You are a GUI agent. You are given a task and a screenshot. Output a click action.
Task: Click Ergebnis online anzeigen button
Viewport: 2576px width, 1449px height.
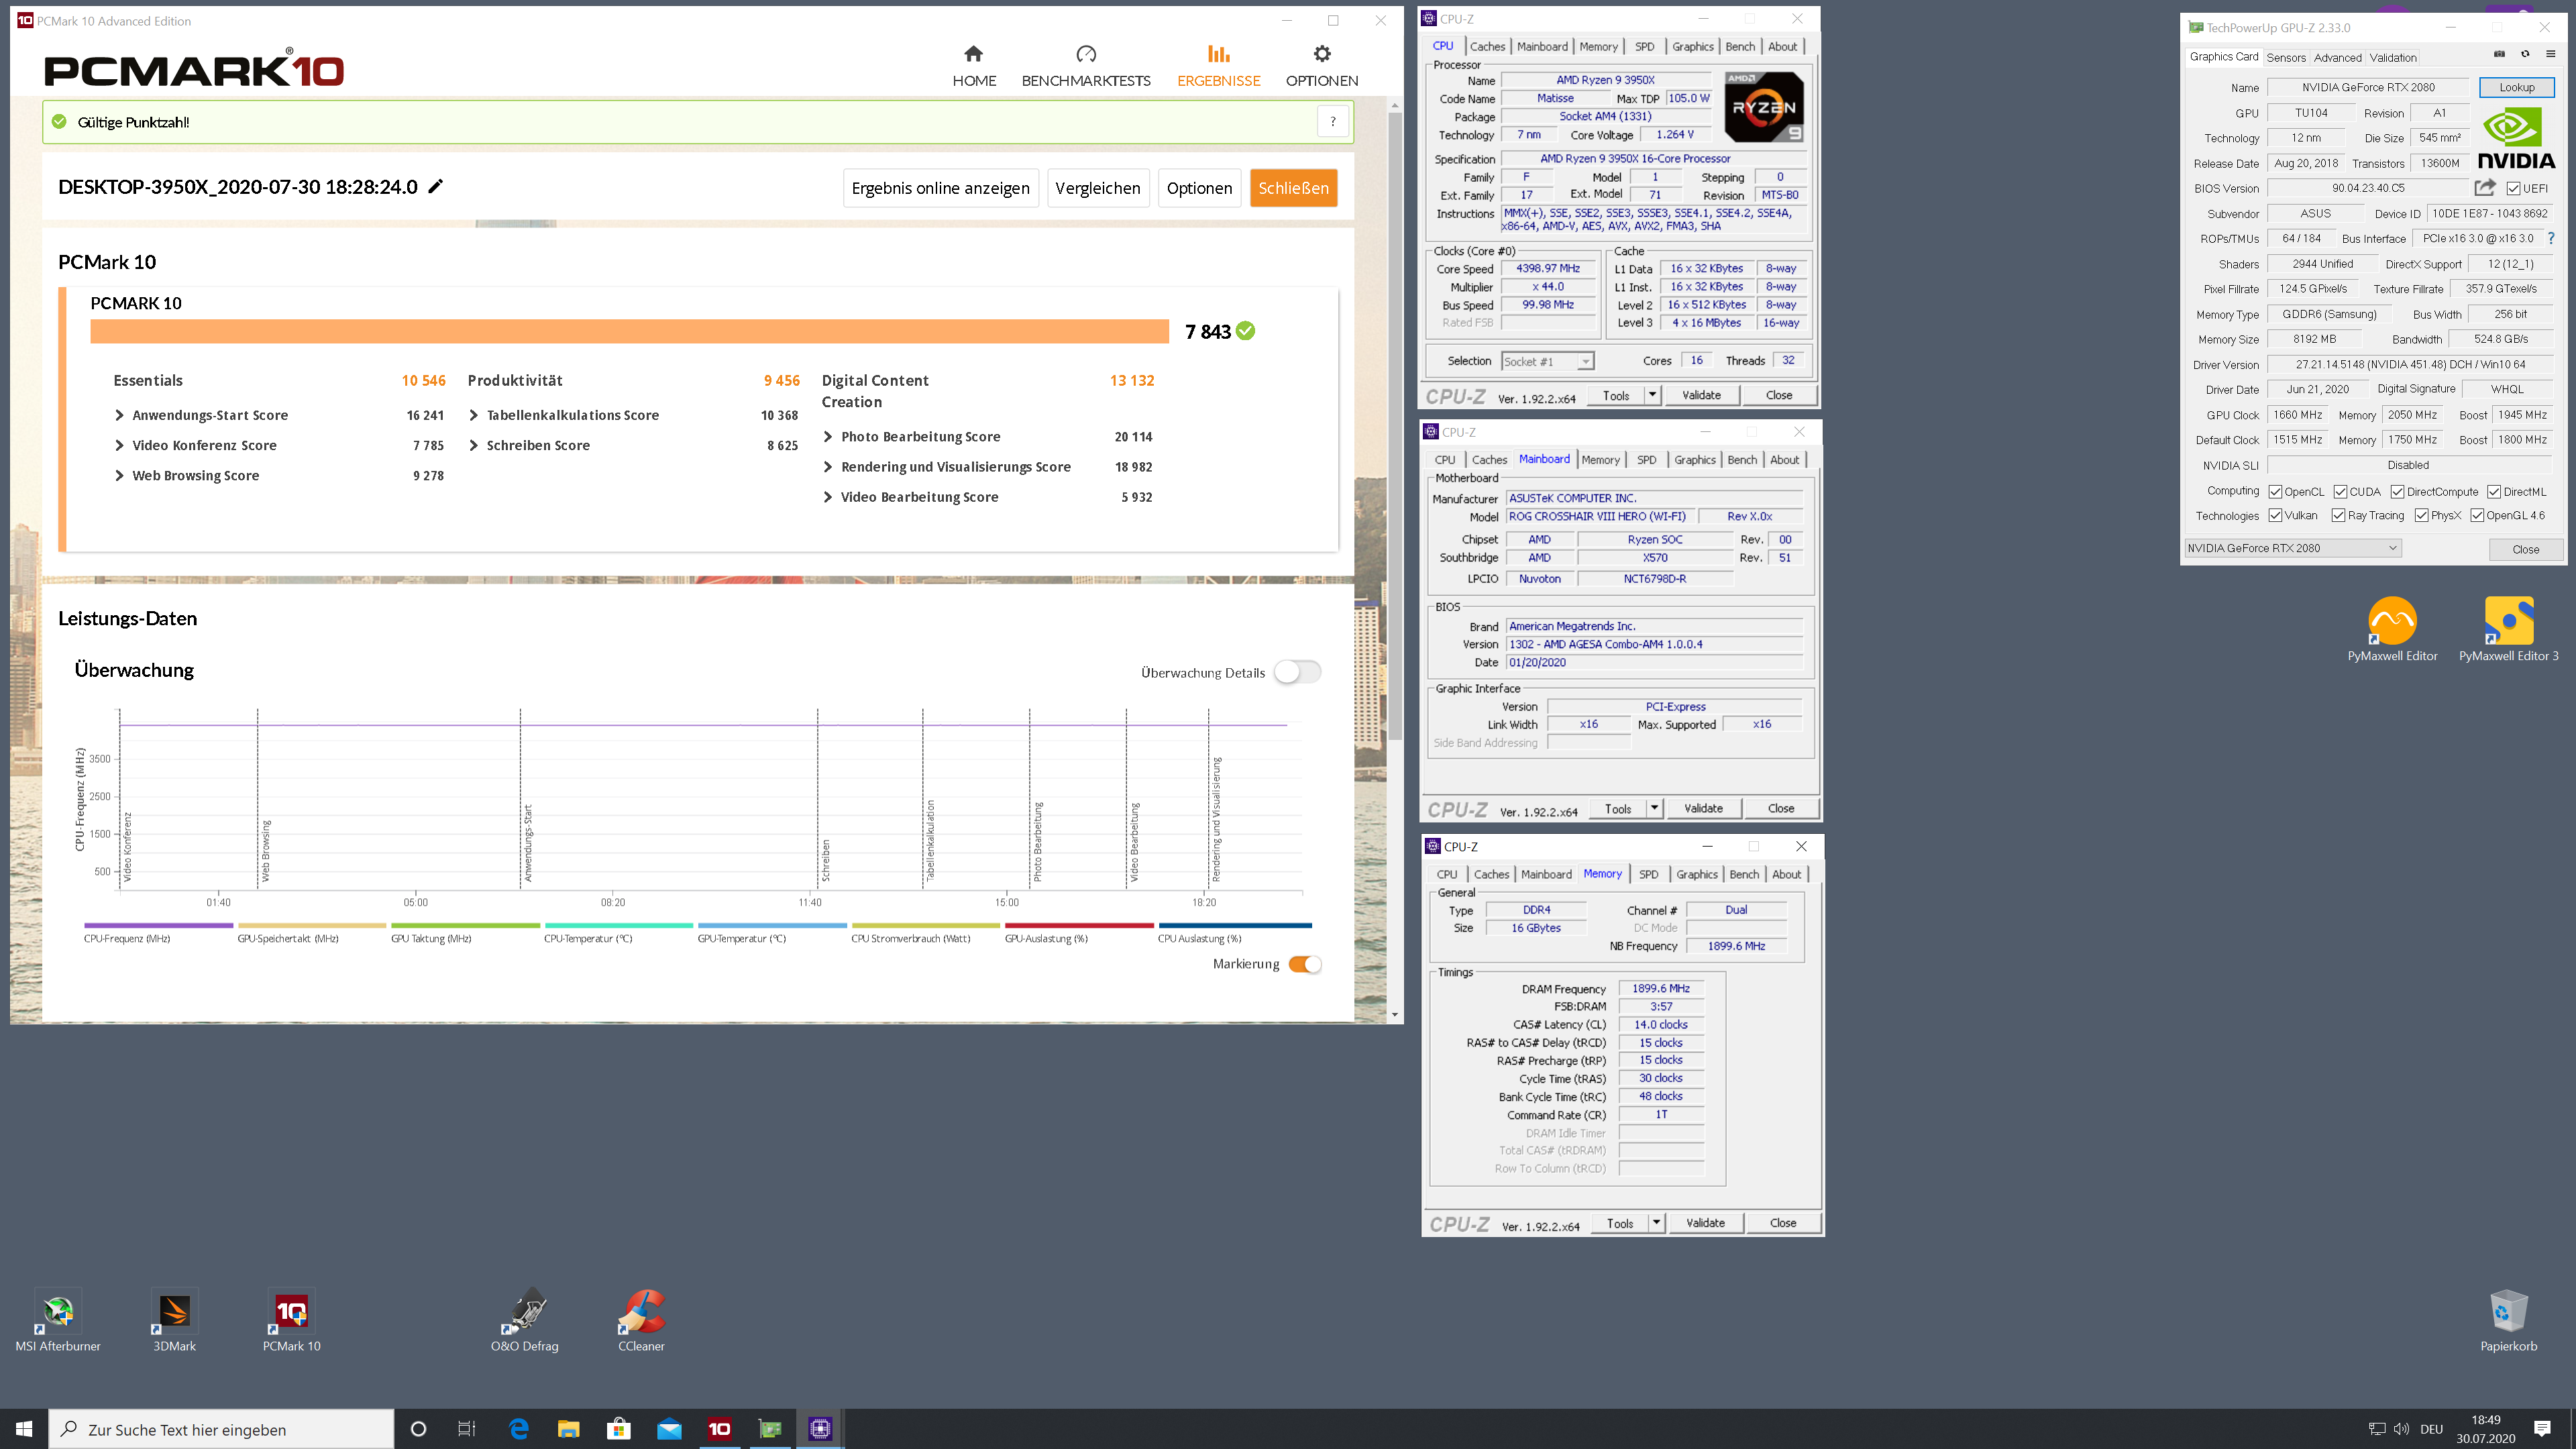tap(940, 188)
